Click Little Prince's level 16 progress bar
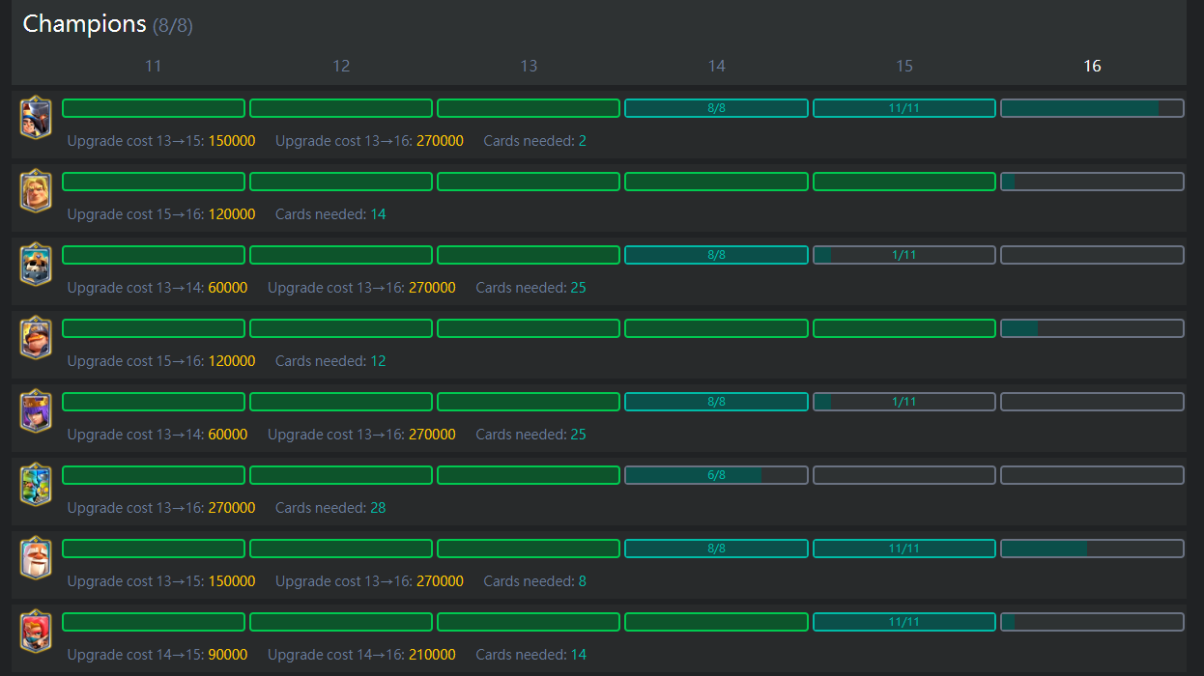 [1092, 108]
